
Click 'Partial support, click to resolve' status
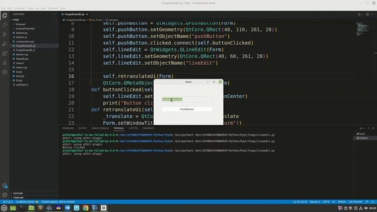pos(58,202)
